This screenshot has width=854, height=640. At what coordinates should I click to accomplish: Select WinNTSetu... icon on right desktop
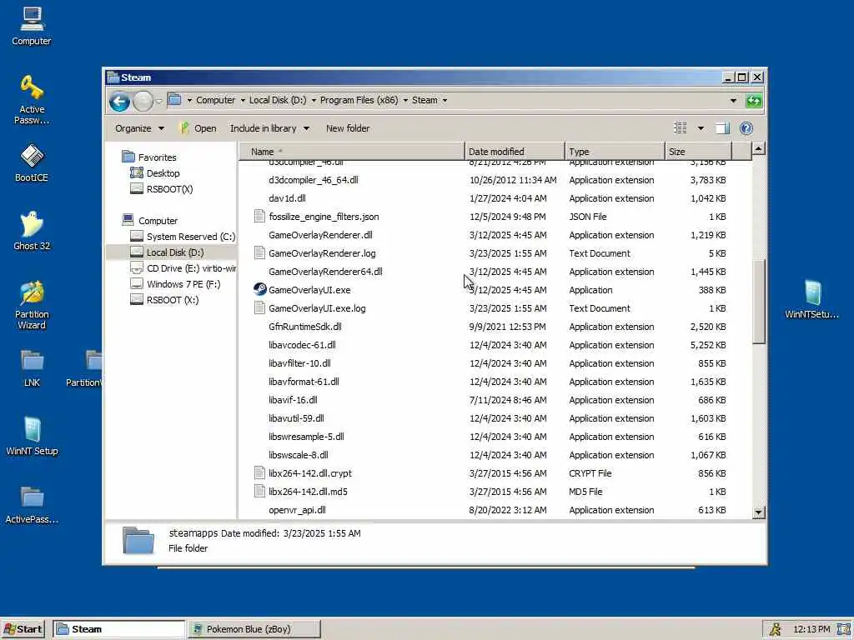coord(812,299)
